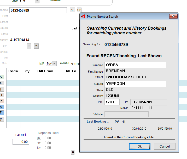Open the M/F gender dropdown
Screen dimensions: 187x159
[x=54, y=63]
